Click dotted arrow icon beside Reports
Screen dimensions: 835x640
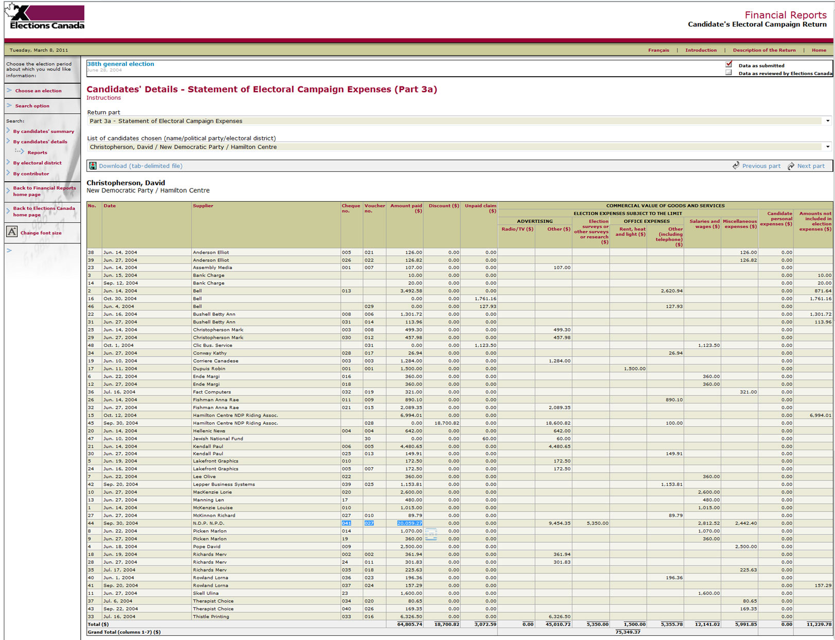pyautogui.click(x=20, y=152)
